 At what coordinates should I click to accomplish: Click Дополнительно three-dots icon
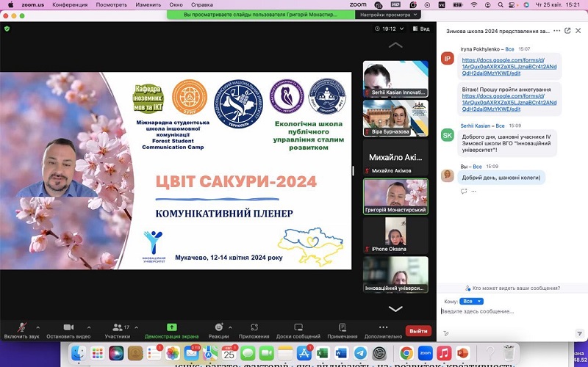[383, 327]
